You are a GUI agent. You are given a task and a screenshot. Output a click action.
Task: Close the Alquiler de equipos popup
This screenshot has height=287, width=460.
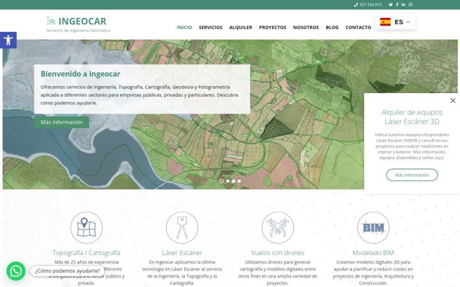[453, 101]
